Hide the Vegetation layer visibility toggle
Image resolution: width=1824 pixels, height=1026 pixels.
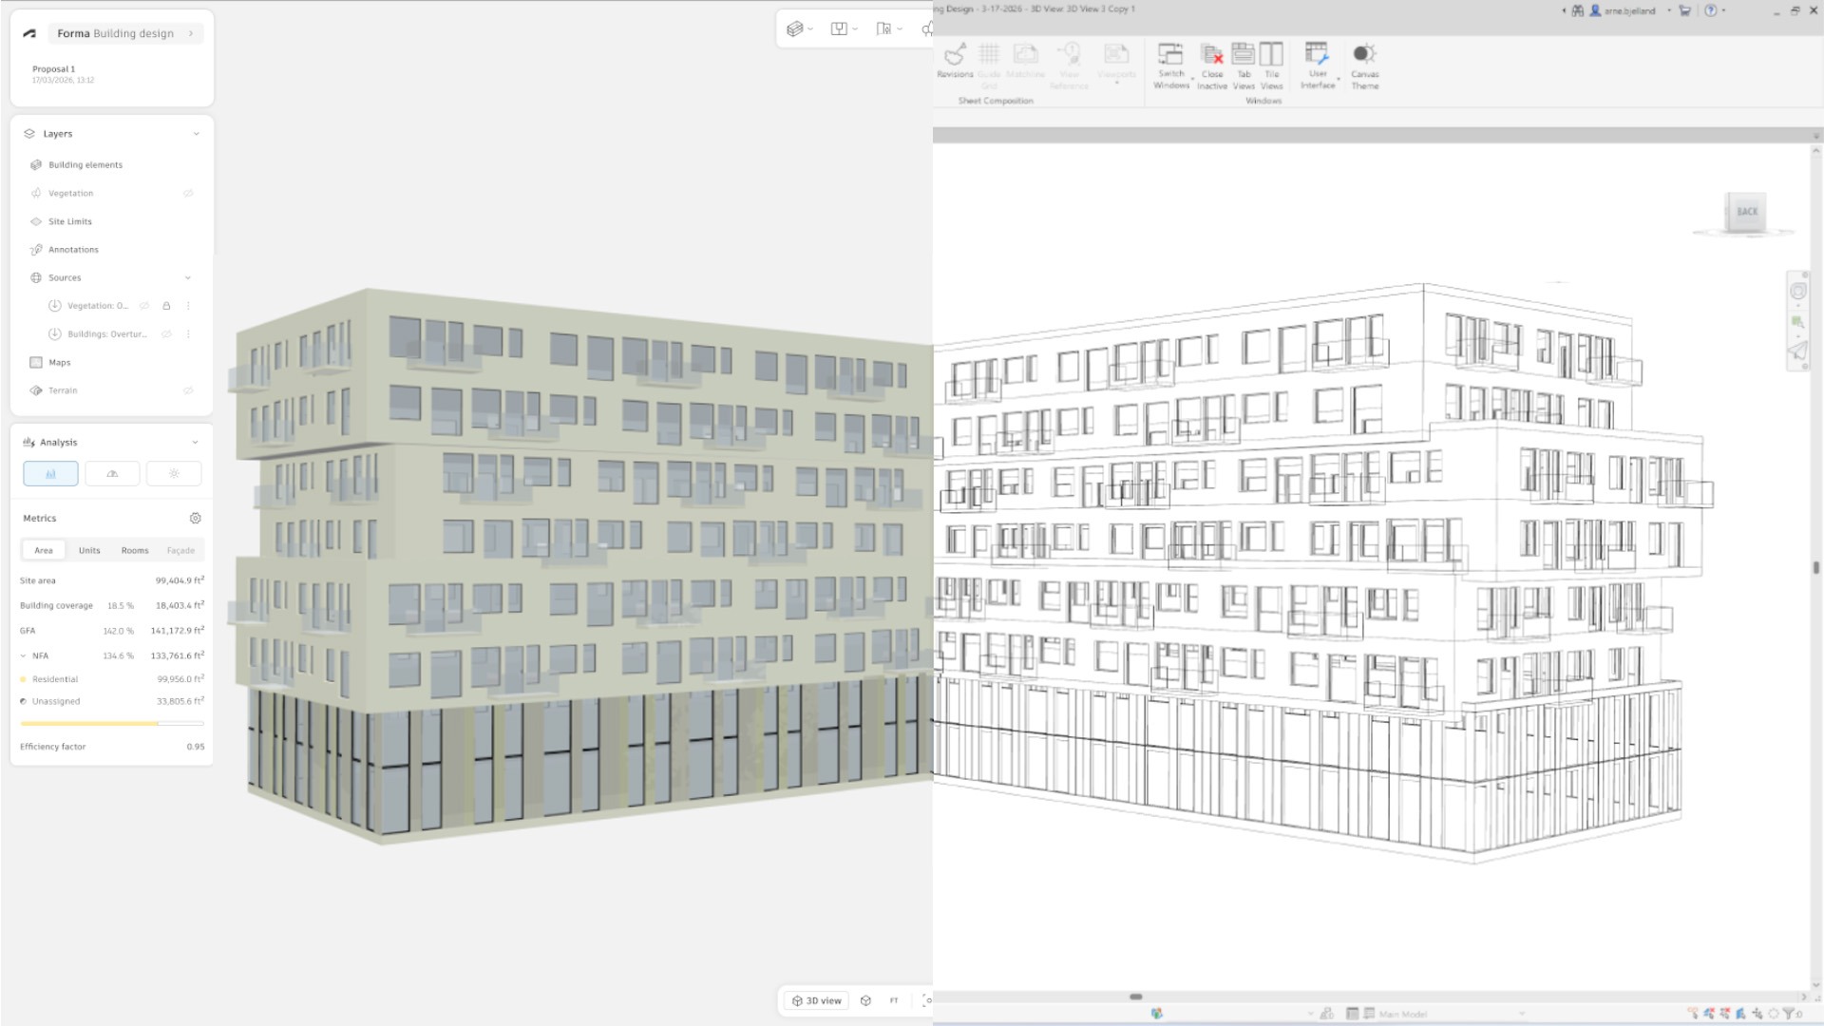click(188, 193)
